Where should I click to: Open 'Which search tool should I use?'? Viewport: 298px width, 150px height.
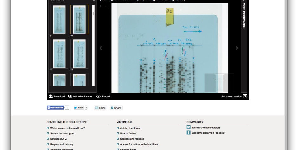(68, 128)
